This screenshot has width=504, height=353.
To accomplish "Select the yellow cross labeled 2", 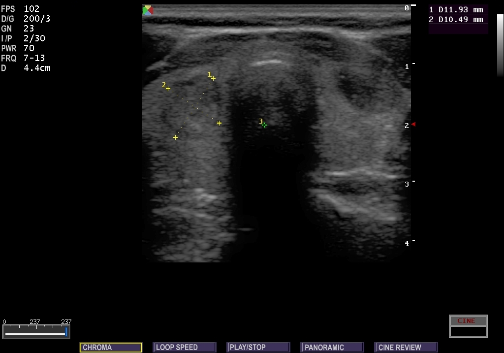I will (168, 89).
